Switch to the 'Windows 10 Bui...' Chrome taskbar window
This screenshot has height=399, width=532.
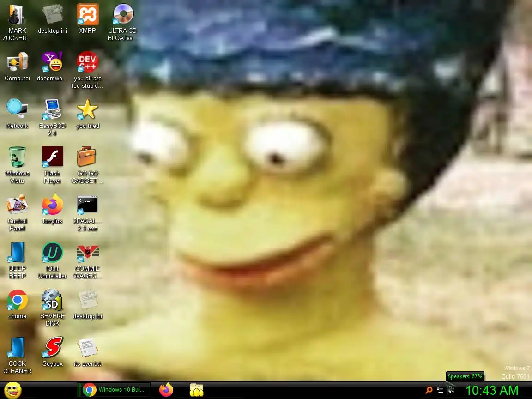pos(113,390)
